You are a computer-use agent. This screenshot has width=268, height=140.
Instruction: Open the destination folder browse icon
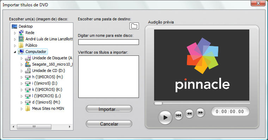click(x=134, y=26)
